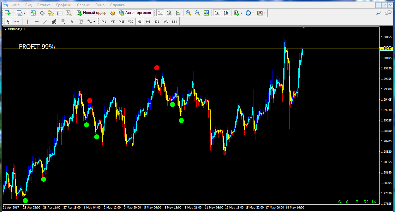Toggle chart auto scroll
Image resolution: width=395 pixels, height=212 pixels.
coord(217,13)
